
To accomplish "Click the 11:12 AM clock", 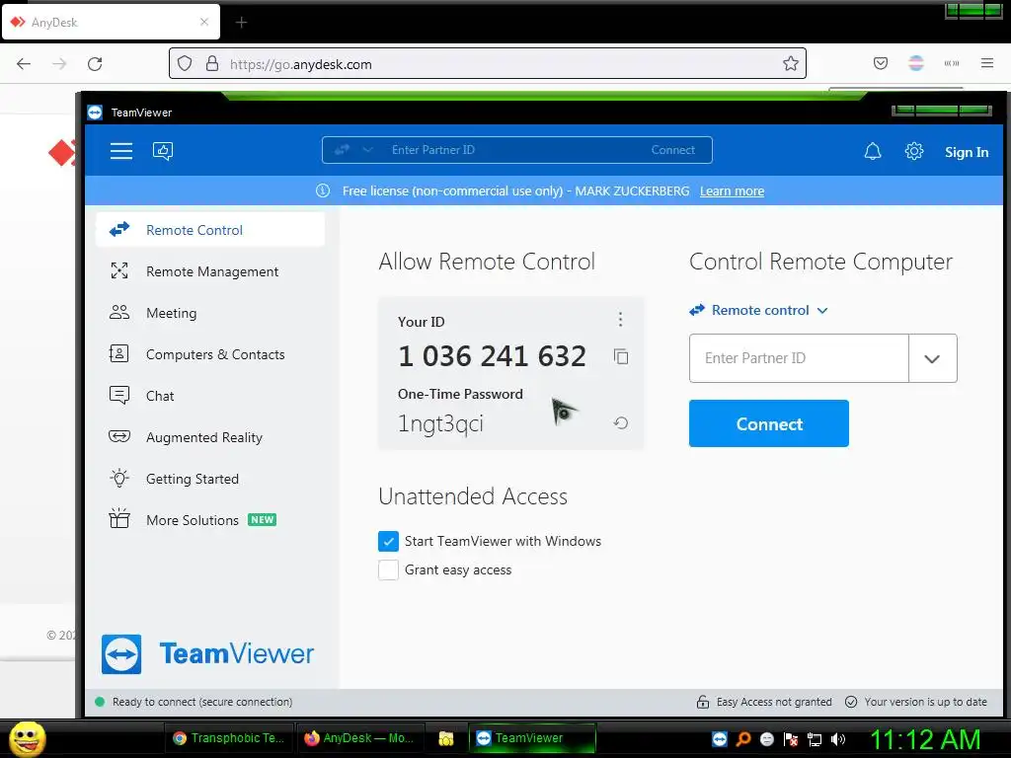I will [x=926, y=739].
